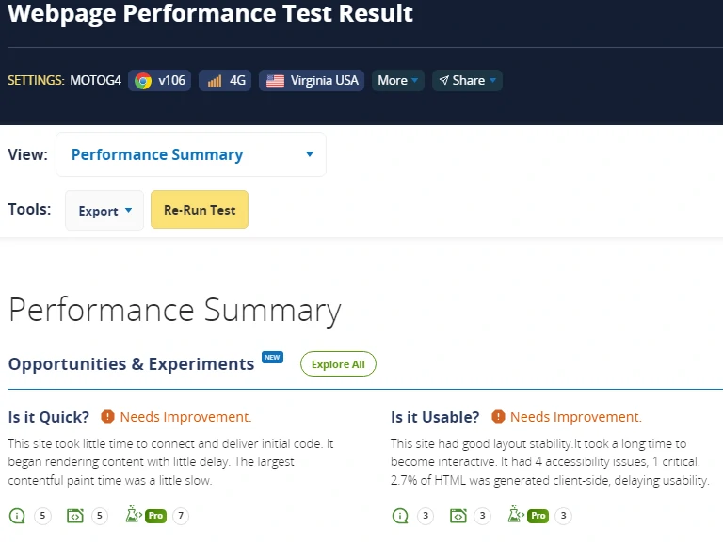Open the Share dropdown menu
The height and width of the screenshot is (545, 723).
(x=467, y=81)
